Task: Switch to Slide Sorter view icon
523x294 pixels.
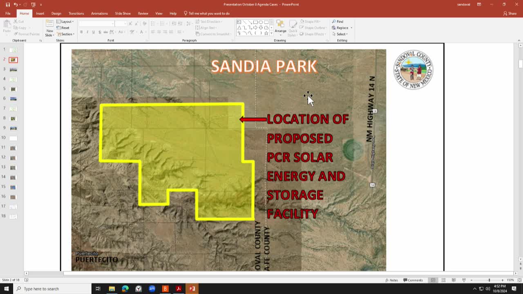Action: click(x=443, y=280)
